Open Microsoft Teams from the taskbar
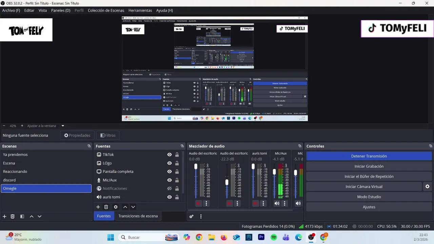The image size is (434, 244). (286, 237)
